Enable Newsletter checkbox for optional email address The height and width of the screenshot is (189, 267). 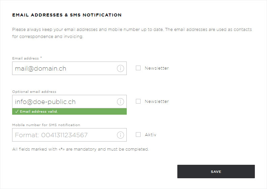click(138, 101)
